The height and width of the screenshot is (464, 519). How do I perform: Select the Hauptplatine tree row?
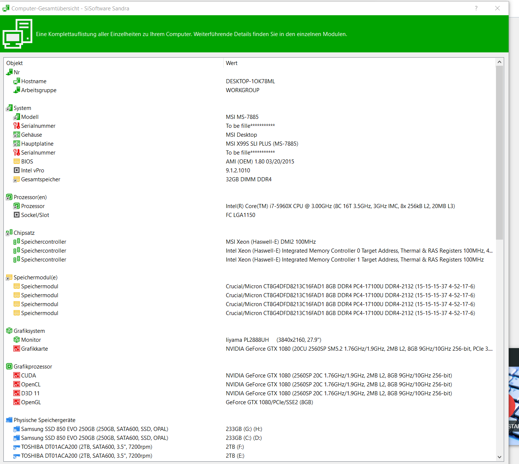[x=250, y=143]
